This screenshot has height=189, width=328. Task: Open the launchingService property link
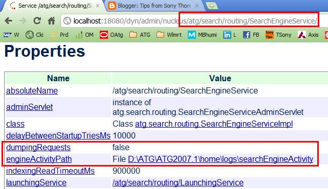point(36,182)
